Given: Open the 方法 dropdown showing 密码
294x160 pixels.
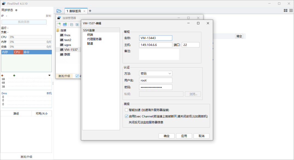Looking at the screenshot, I should 156,74.
